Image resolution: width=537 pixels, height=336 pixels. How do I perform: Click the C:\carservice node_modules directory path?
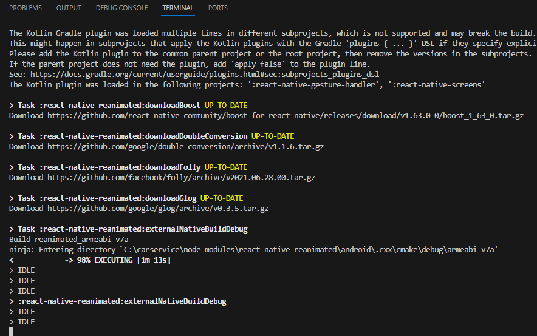[x=315, y=250]
